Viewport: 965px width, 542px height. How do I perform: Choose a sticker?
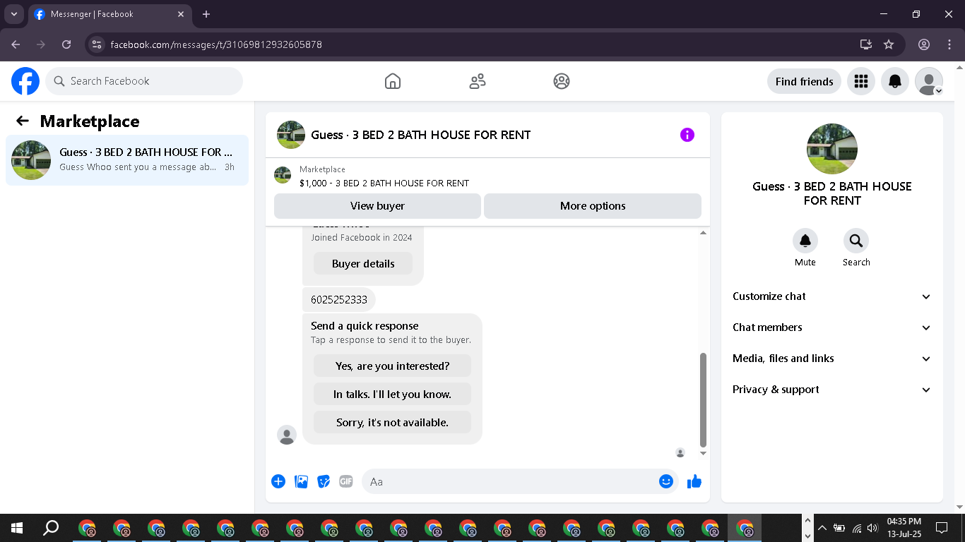pos(324,481)
